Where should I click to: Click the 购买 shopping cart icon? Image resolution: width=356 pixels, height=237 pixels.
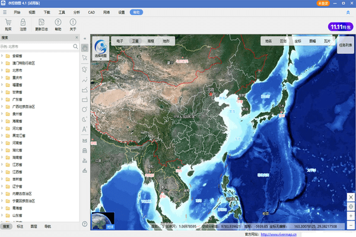(8, 22)
